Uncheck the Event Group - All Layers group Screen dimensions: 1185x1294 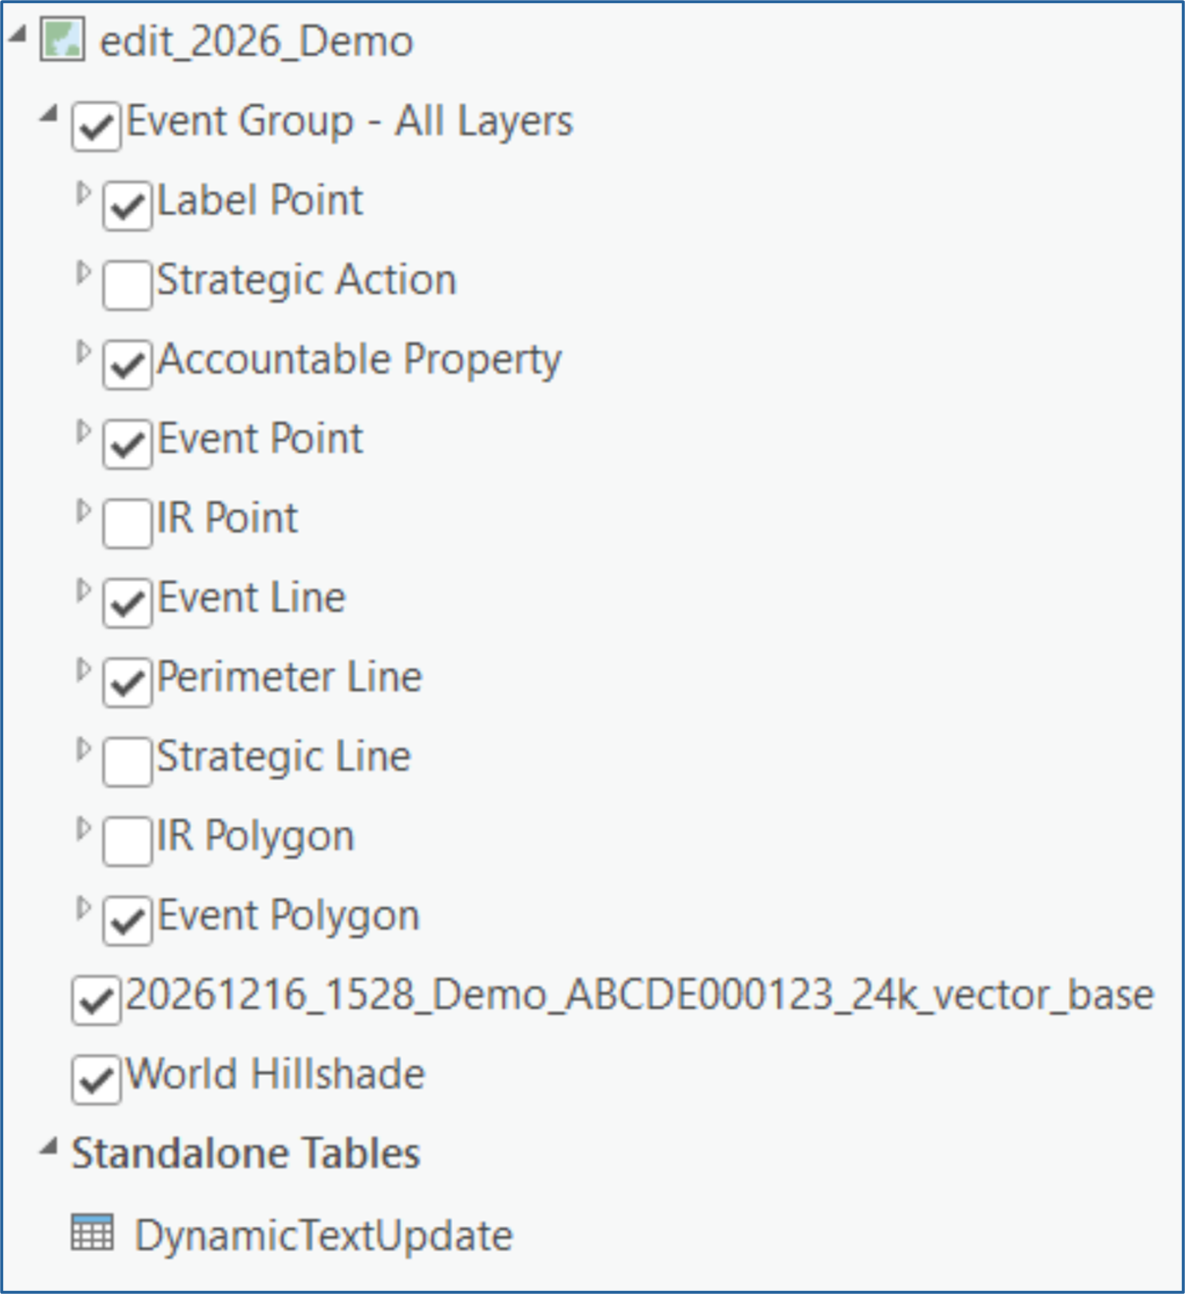95,122
